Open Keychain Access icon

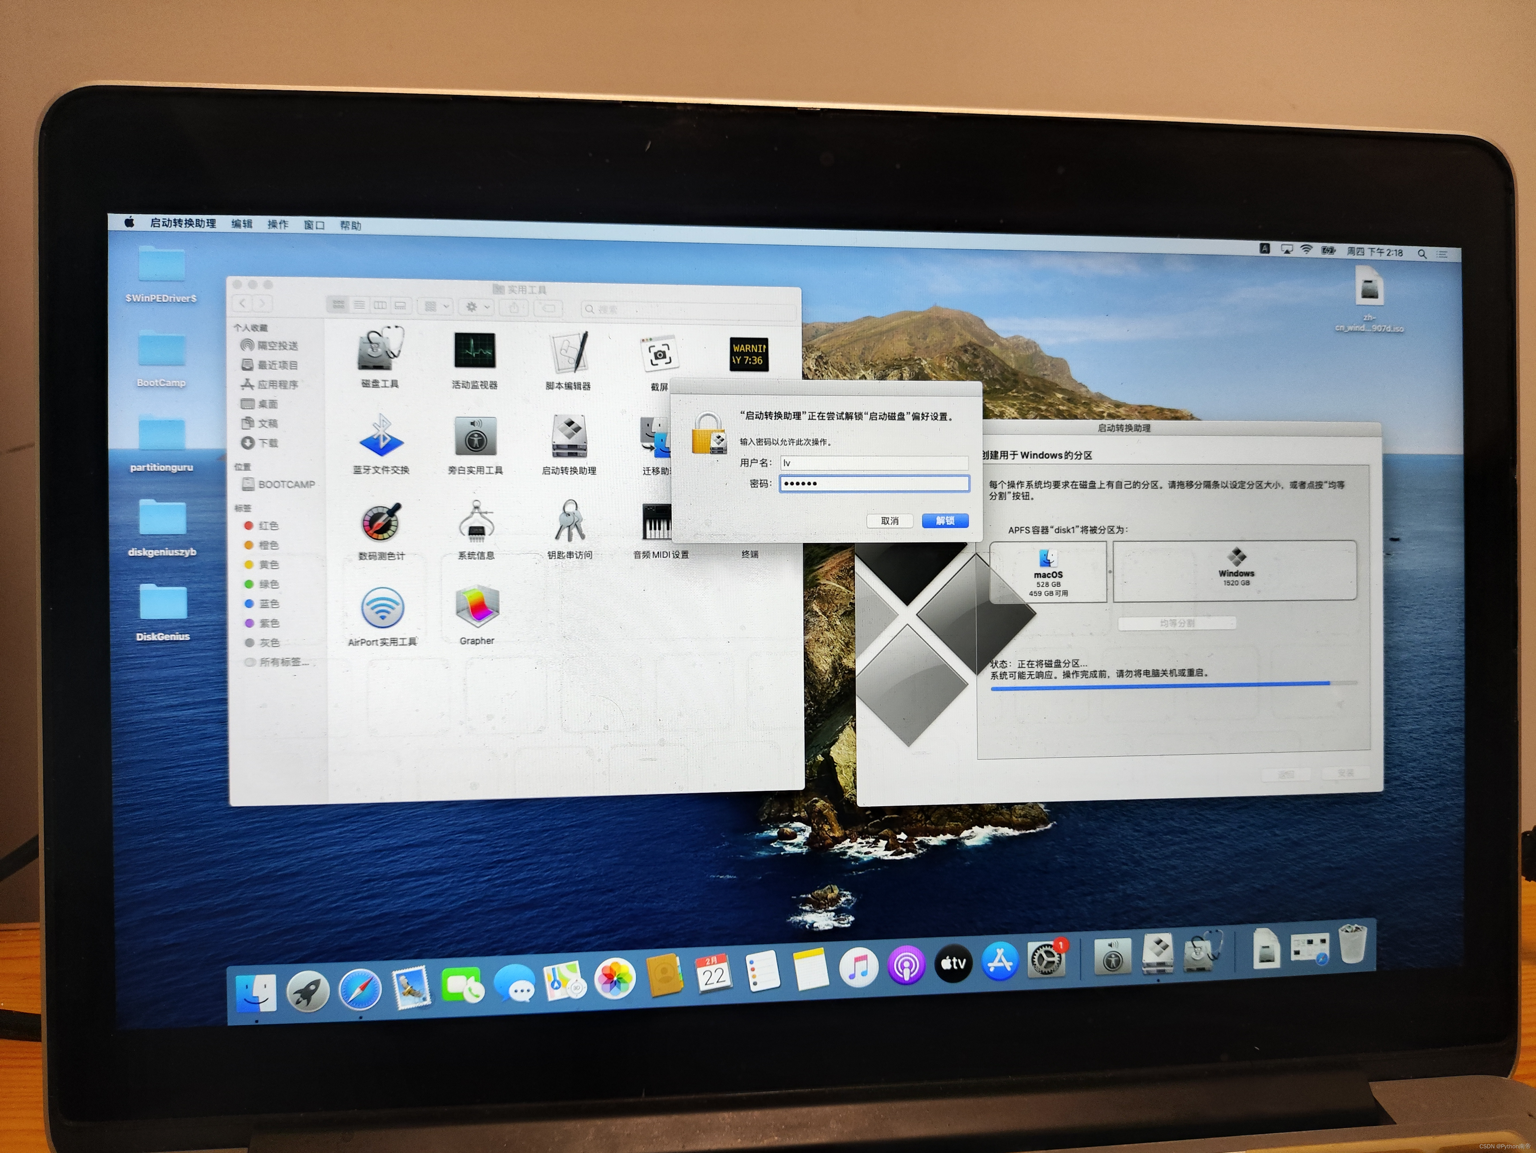569,521
